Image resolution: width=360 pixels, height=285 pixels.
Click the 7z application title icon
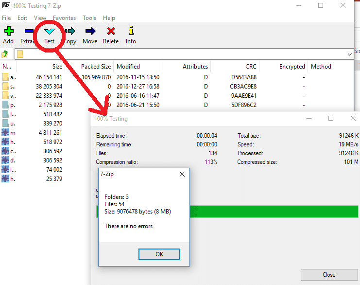pos(6,5)
